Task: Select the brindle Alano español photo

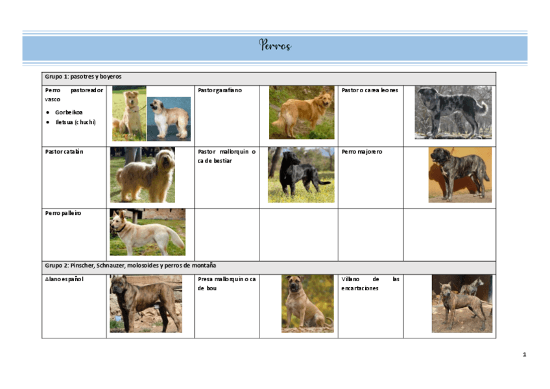Action: point(146,304)
